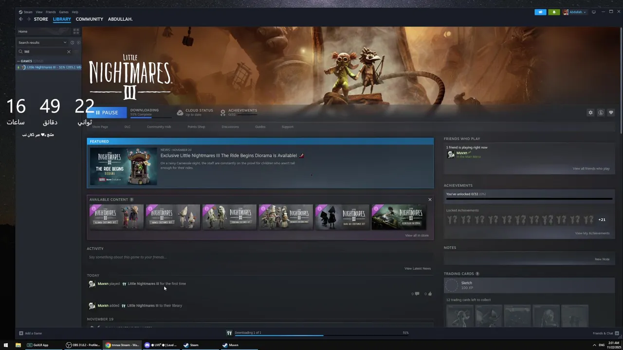Sort by recent activity clock icon
This screenshot has width=623, height=350.
(x=72, y=42)
